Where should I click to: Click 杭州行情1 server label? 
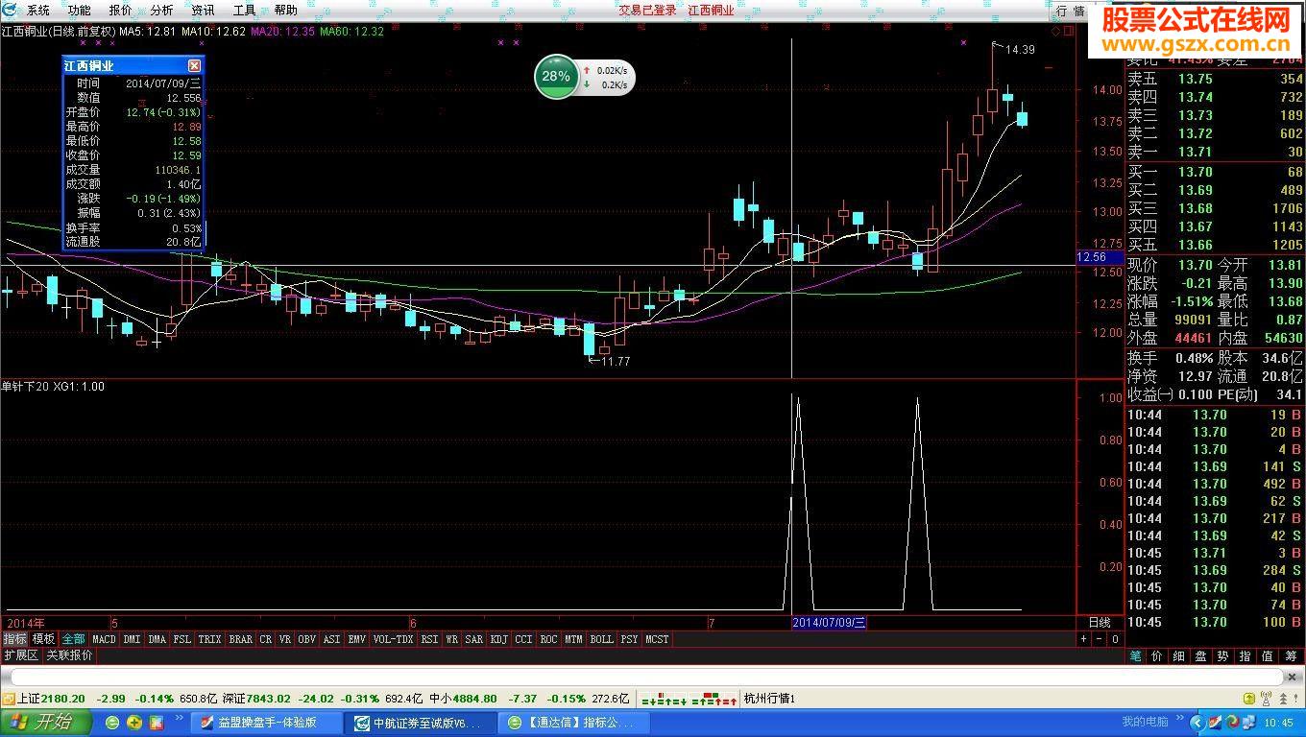(770, 699)
